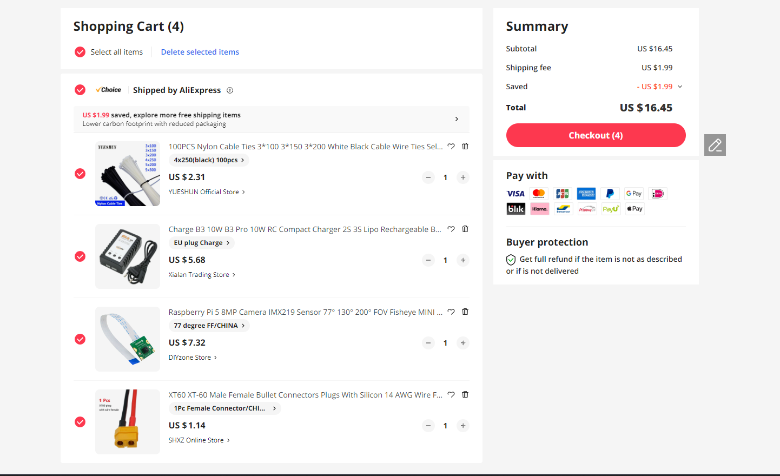Viewport: 780px width, 476px height.
Task: Uncheck the Select all items checkbox
Action: 80,52
